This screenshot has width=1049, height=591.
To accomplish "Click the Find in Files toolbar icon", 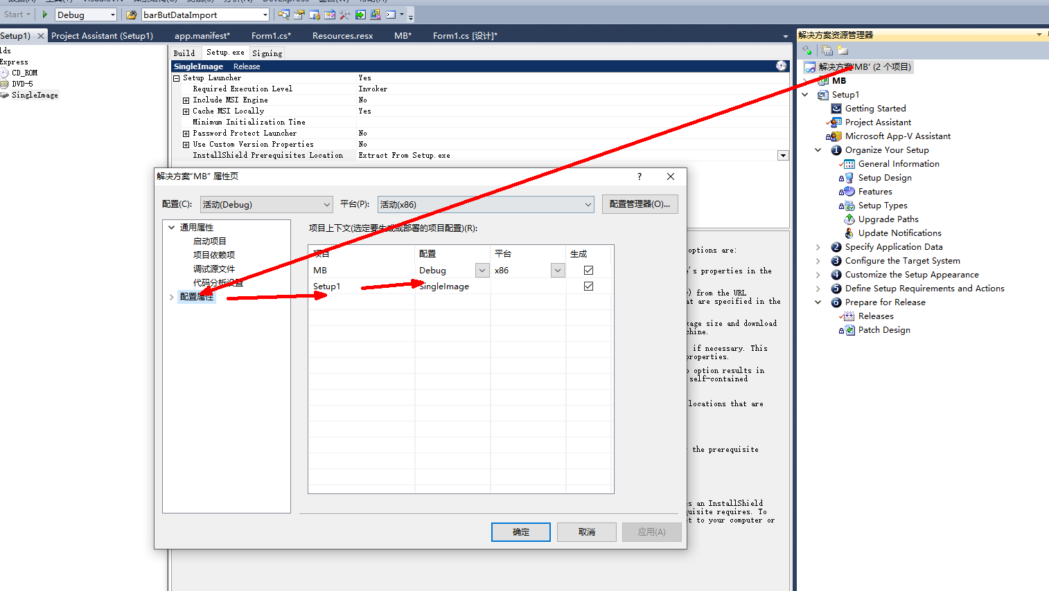I will [x=283, y=15].
